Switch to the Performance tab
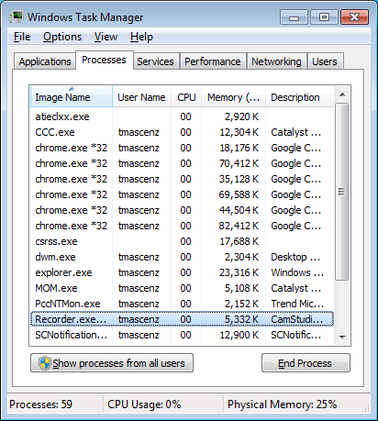Image resolution: width=378 pixels, height=421 pixels. click(x=213, y=61)
